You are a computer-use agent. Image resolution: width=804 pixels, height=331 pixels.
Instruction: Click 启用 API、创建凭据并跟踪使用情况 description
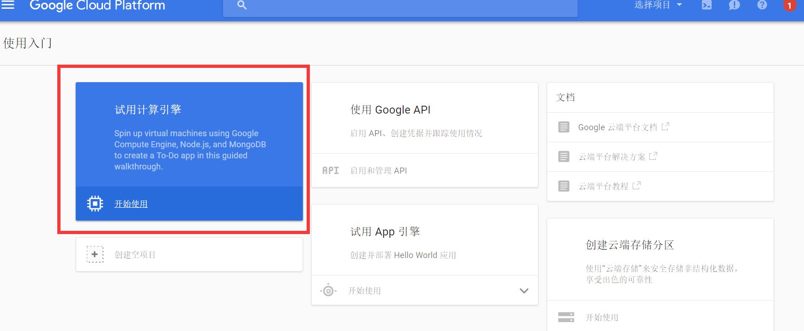[x=416, y=133]
